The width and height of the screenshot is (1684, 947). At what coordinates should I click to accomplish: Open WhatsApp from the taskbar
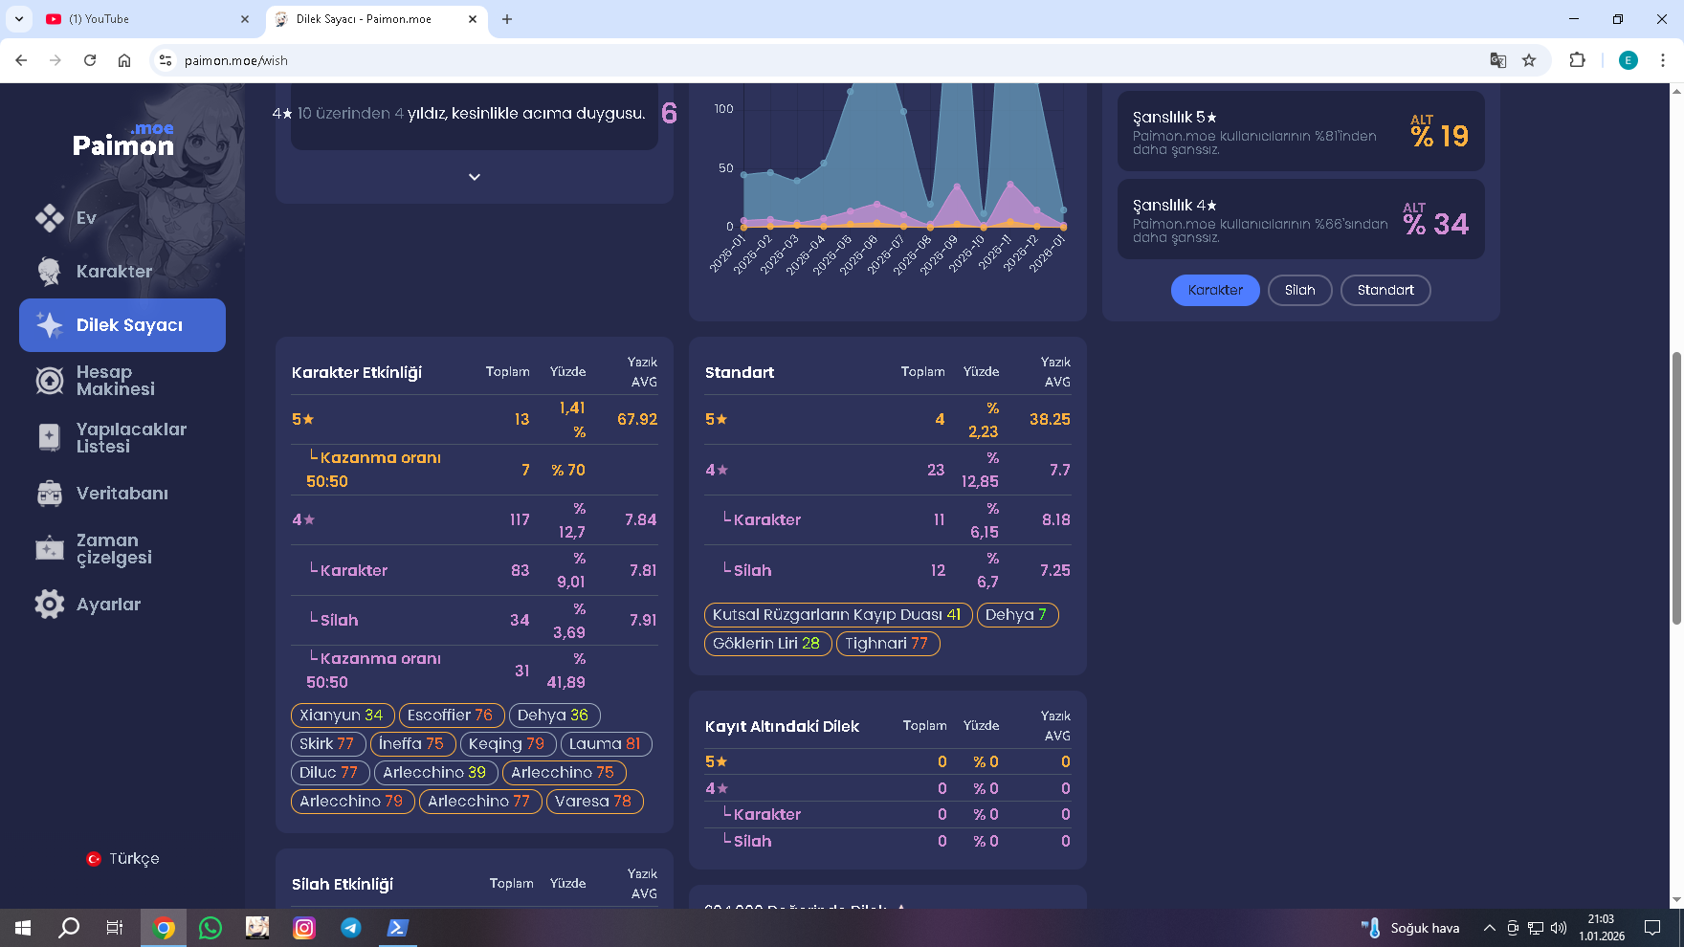210,928
